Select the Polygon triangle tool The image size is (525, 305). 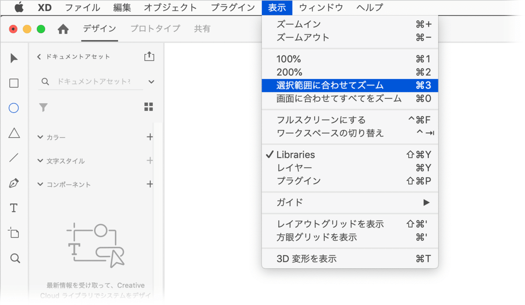pos(14,133)
